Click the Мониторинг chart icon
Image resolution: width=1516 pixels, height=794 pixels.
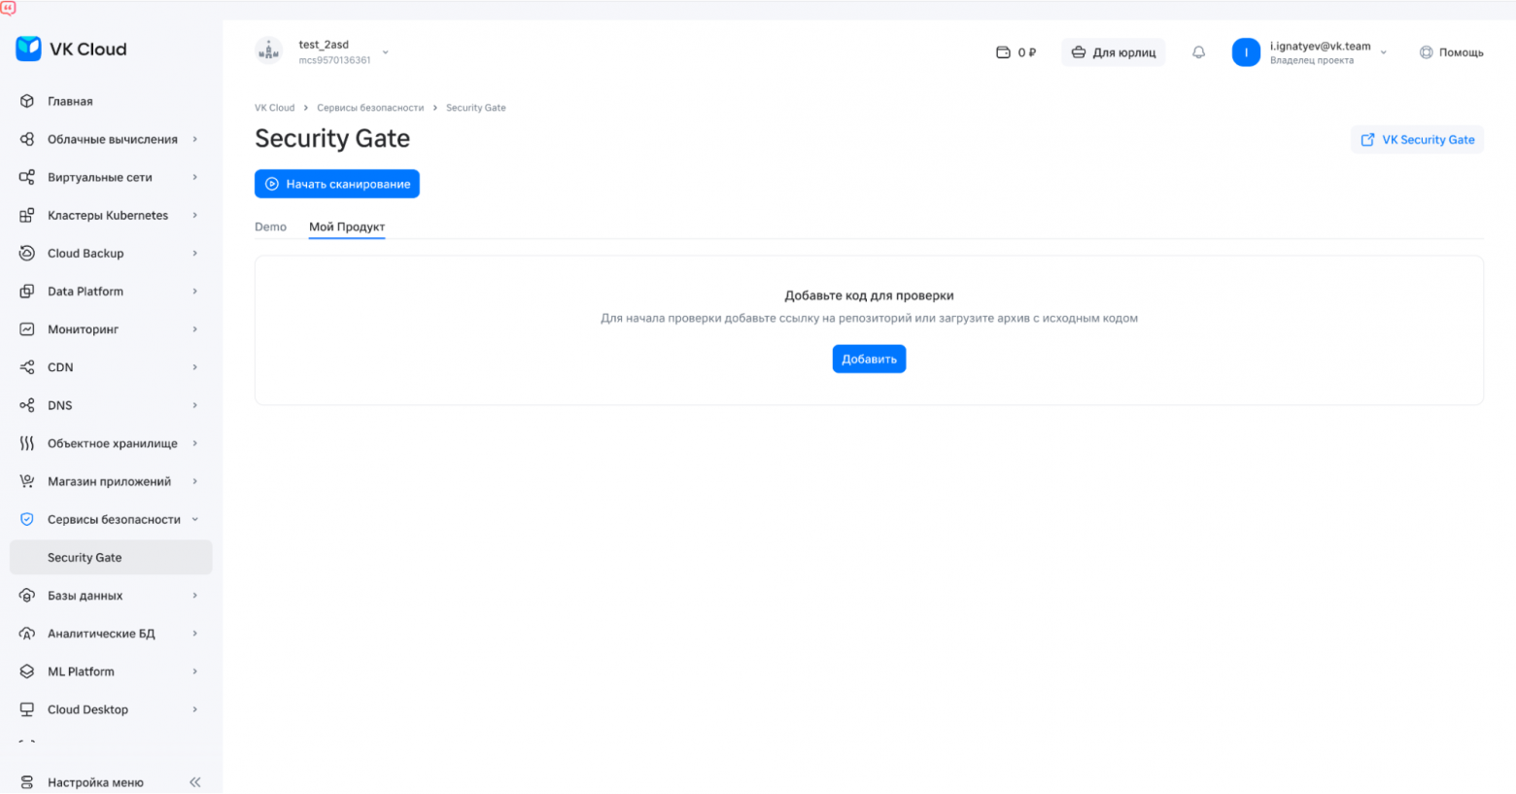(27, 328)
